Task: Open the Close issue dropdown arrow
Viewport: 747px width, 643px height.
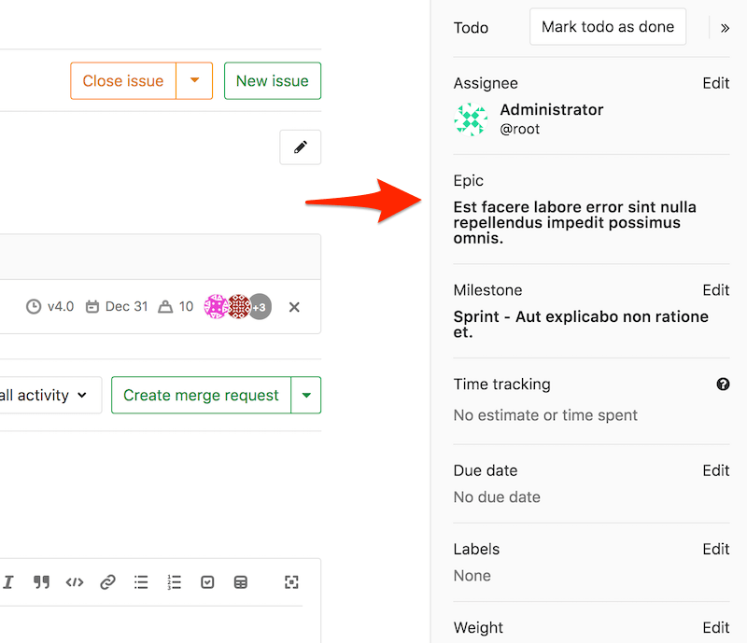Action: (x=194, y=81)
